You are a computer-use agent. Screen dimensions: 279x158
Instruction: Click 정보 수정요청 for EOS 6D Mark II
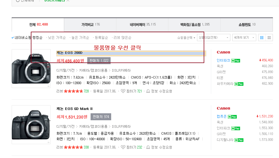161,147
